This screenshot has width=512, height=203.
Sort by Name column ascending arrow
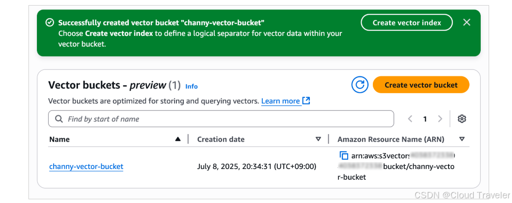178,139
